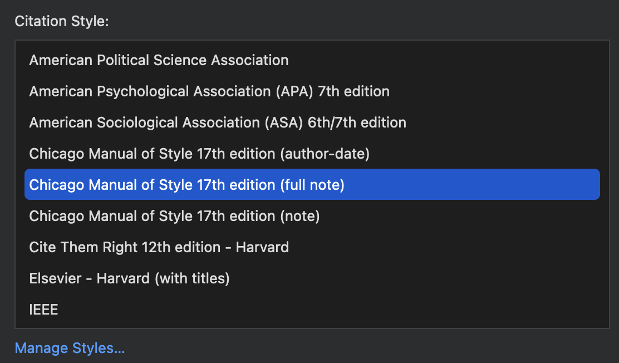Select the Chicago 17th edition note entry
Viewport: 619px width, 363px height.
(174, 216)
